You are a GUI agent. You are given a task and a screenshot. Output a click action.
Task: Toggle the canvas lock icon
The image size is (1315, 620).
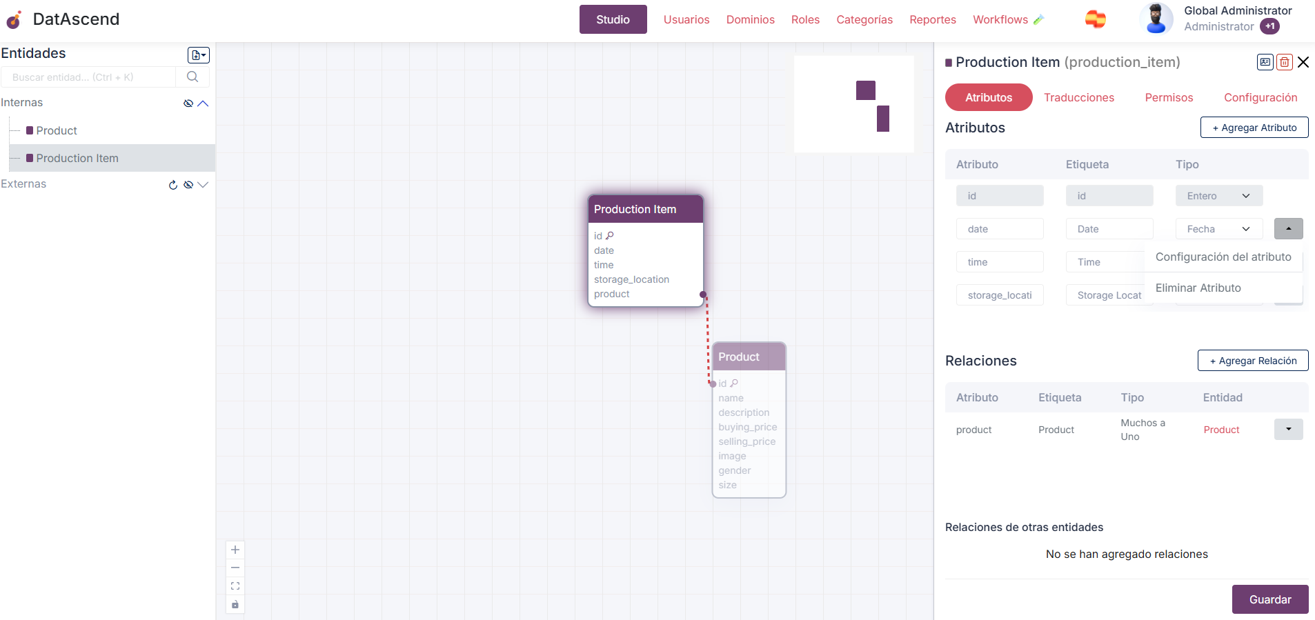pos(235,604)
